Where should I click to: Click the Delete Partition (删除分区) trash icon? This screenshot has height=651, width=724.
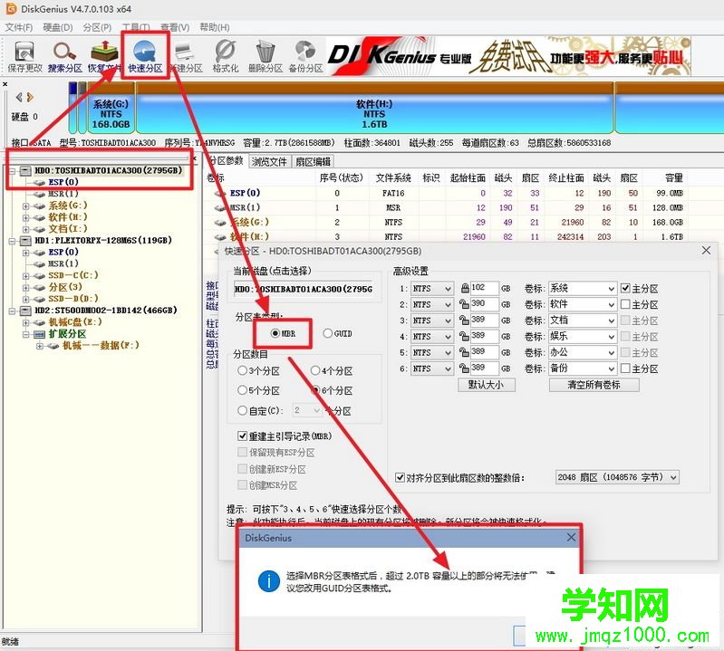[x=265, y=56]
